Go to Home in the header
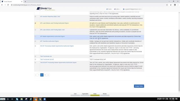Screen dimensions: 180x101 click(109, 9)
